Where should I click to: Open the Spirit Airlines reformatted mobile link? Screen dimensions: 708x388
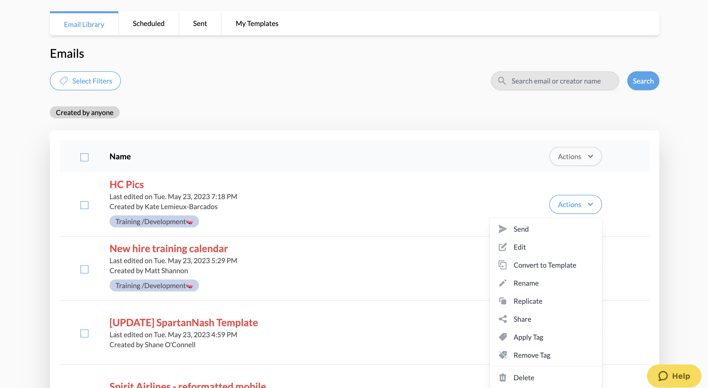(x=187, y=385)
